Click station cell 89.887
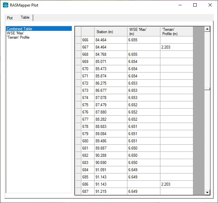The image size is (218, 203). pyautogui.click(x=111, y=148)
